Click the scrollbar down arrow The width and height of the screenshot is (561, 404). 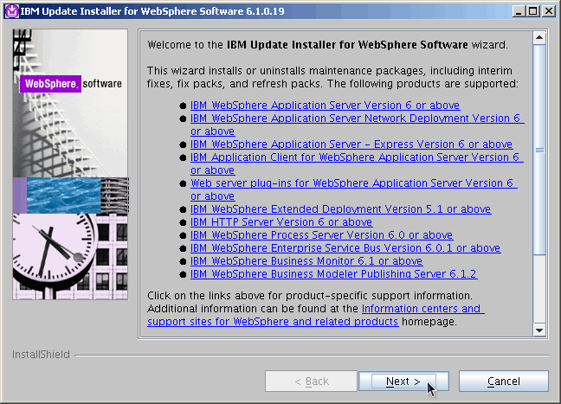point(539,330)
